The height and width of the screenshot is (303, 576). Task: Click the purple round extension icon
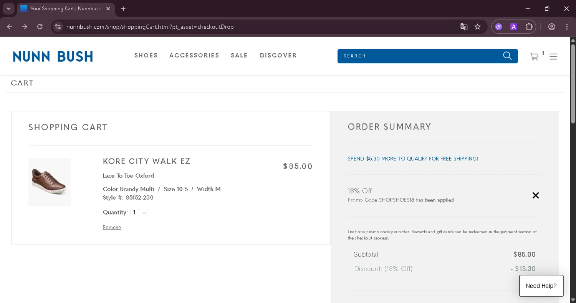(x=498, y=27)
